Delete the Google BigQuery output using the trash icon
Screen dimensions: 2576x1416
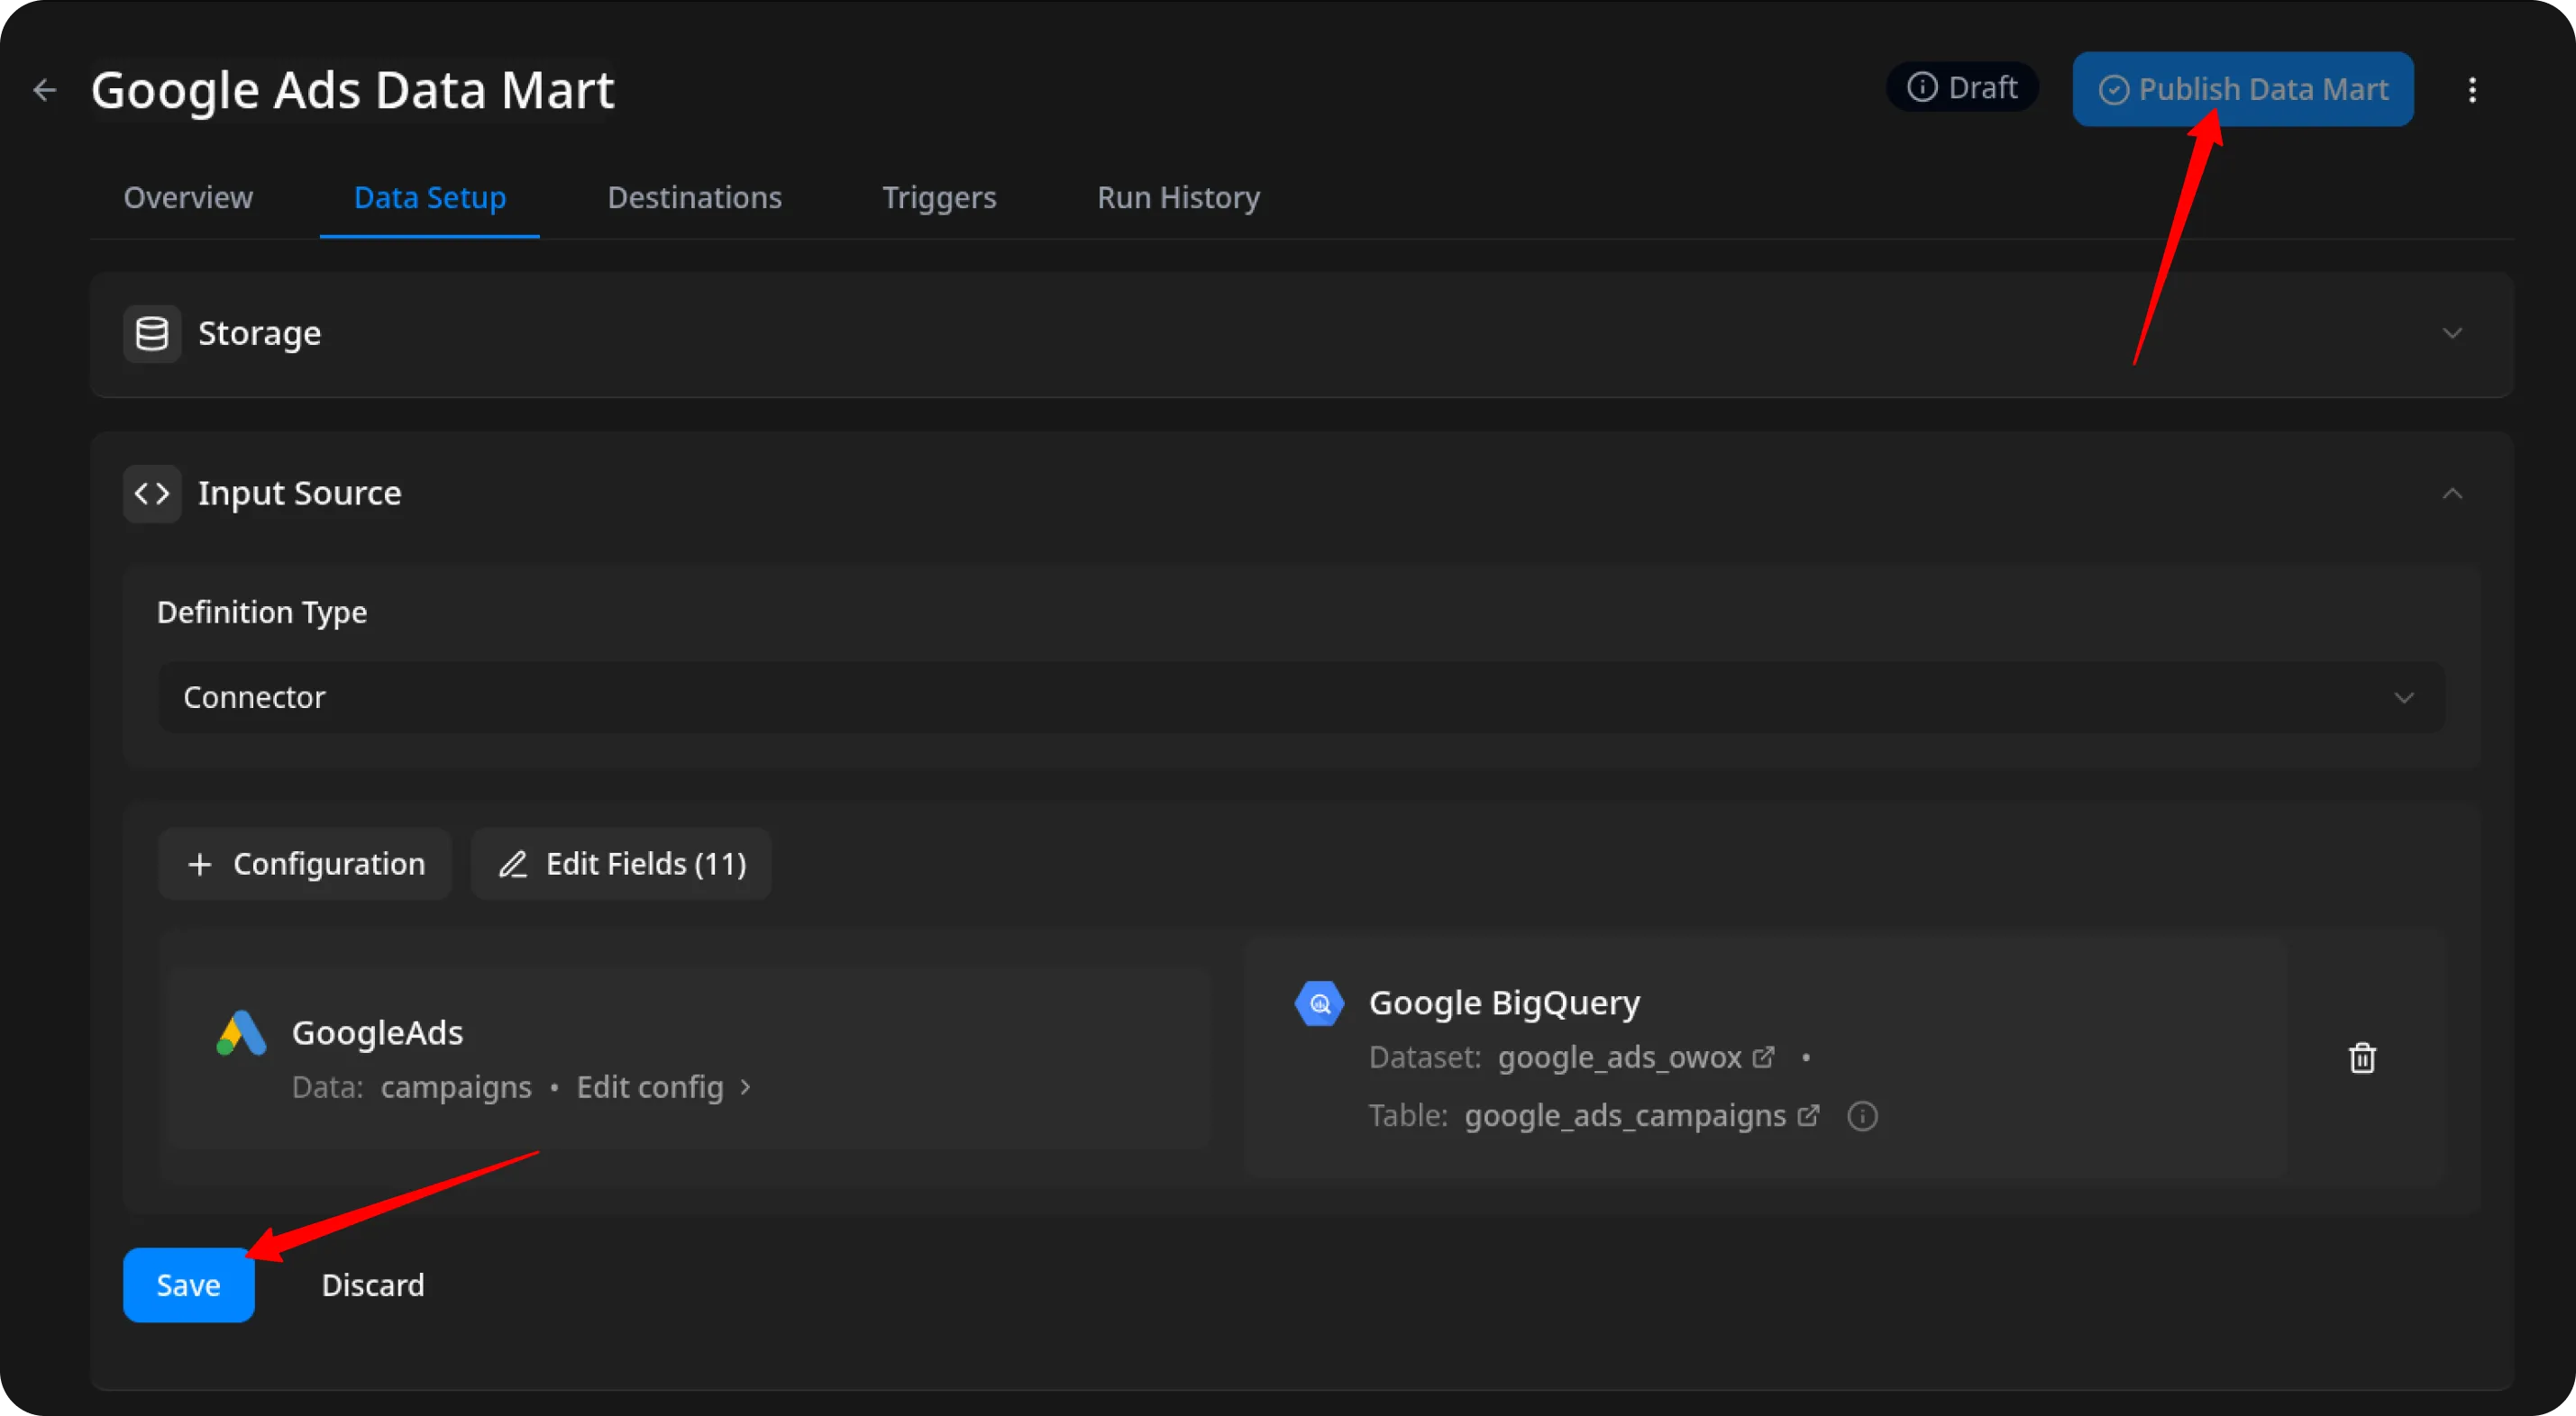2362,1057
